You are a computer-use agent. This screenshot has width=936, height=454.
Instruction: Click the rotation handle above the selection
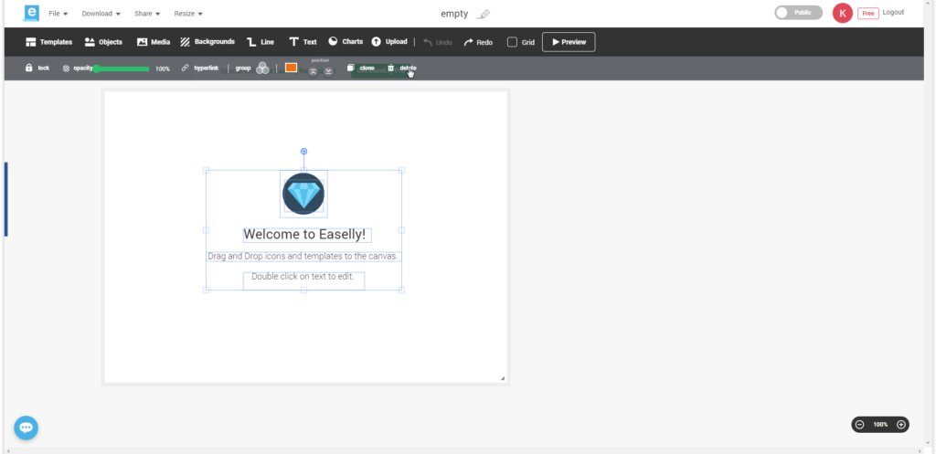tap(303, 152)
